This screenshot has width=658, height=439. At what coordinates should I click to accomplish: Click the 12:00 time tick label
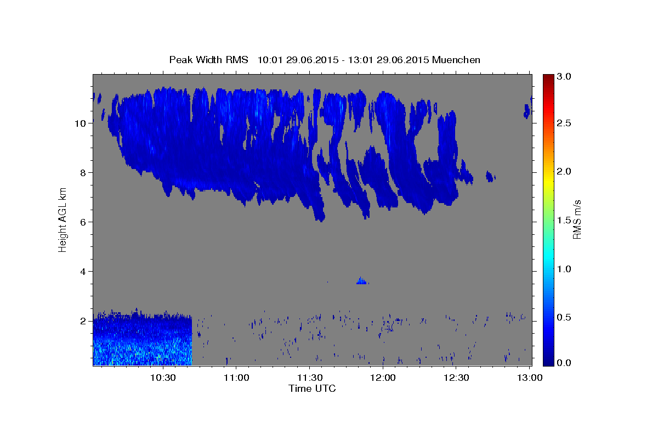click(x=383, y=378)
